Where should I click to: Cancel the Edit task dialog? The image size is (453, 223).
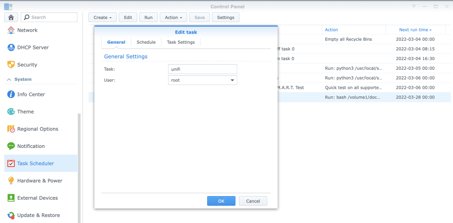click(253, 201)
